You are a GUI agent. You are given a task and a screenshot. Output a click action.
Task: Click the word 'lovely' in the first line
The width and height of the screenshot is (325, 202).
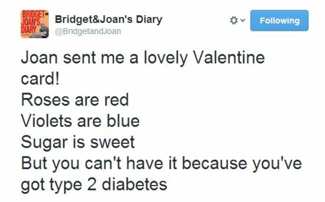click(165, 58)
